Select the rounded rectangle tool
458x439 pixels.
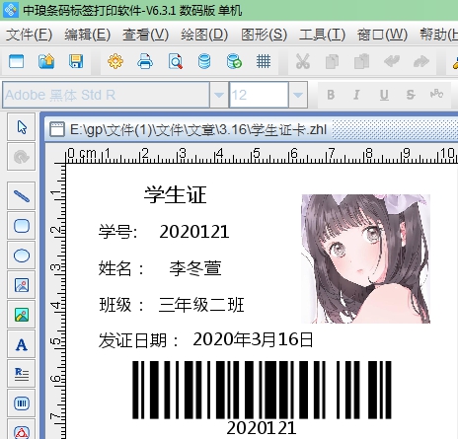tap(22, 226)
